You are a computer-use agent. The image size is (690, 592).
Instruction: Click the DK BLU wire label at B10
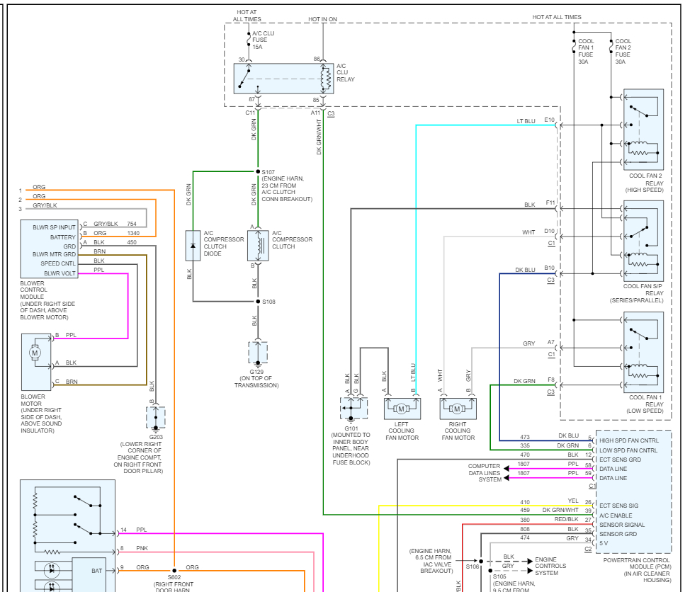click(526, 270)
